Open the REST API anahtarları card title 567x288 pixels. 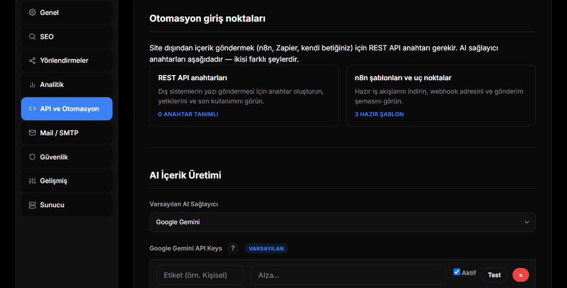click(193, 78)
